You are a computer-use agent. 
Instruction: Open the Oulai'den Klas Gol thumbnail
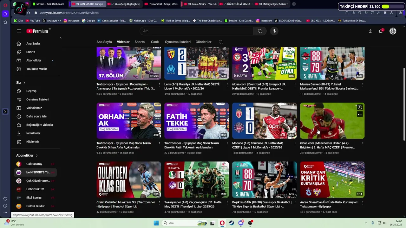(x=128, y=180)
